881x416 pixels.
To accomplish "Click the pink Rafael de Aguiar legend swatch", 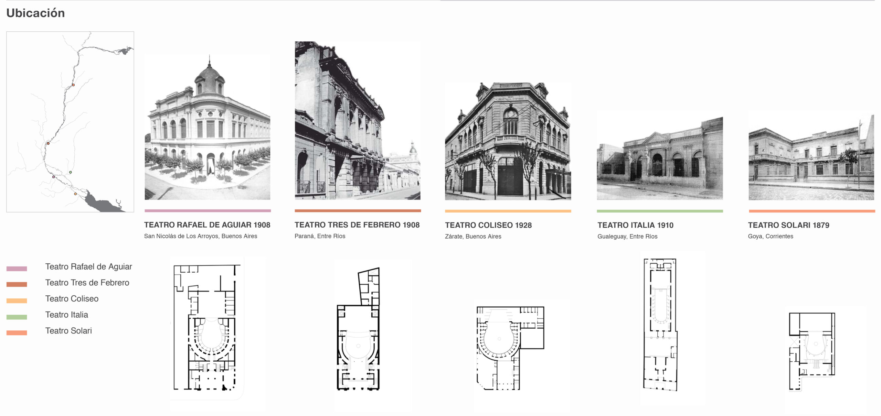I will coord(17,269).
